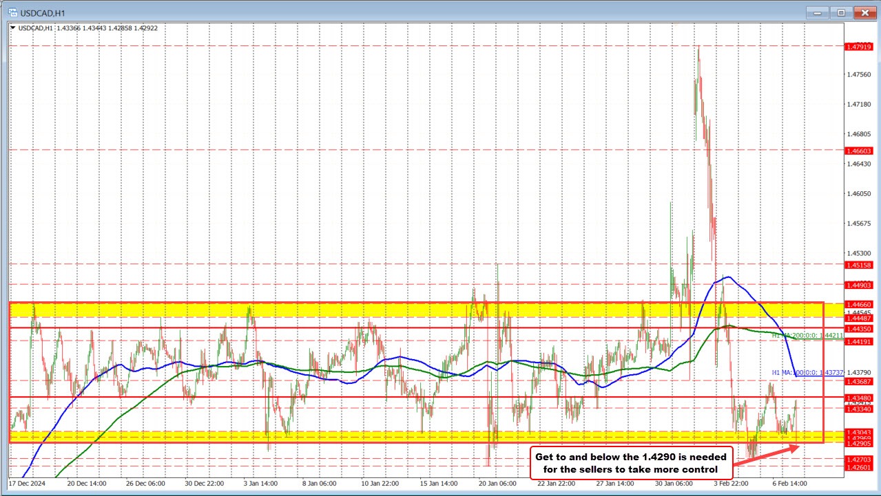This screenshot has width=881, height=496.
Task: Click the price axis value 1.47180
Action: pyautogui.click(x=859, y=105)
